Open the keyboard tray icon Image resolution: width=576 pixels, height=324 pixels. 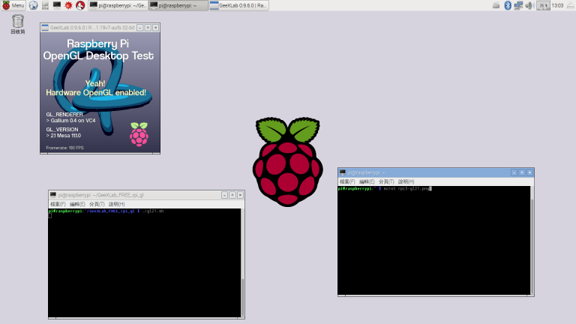tap(496, 5)
